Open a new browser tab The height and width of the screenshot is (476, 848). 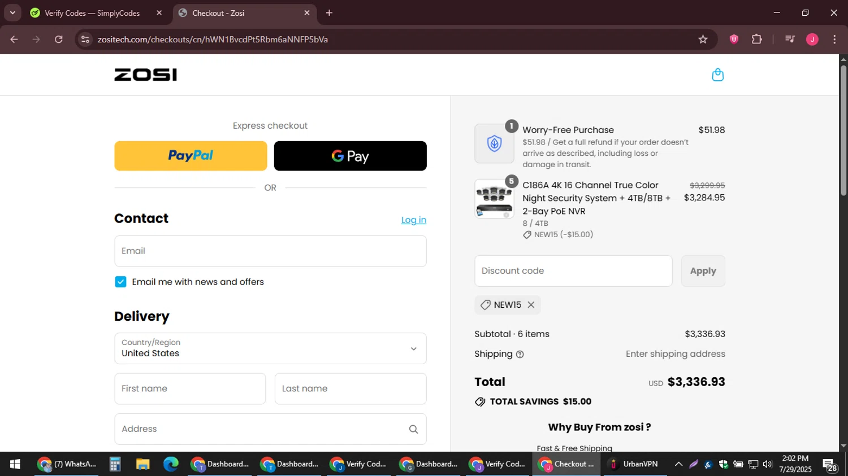click(329, 13)
